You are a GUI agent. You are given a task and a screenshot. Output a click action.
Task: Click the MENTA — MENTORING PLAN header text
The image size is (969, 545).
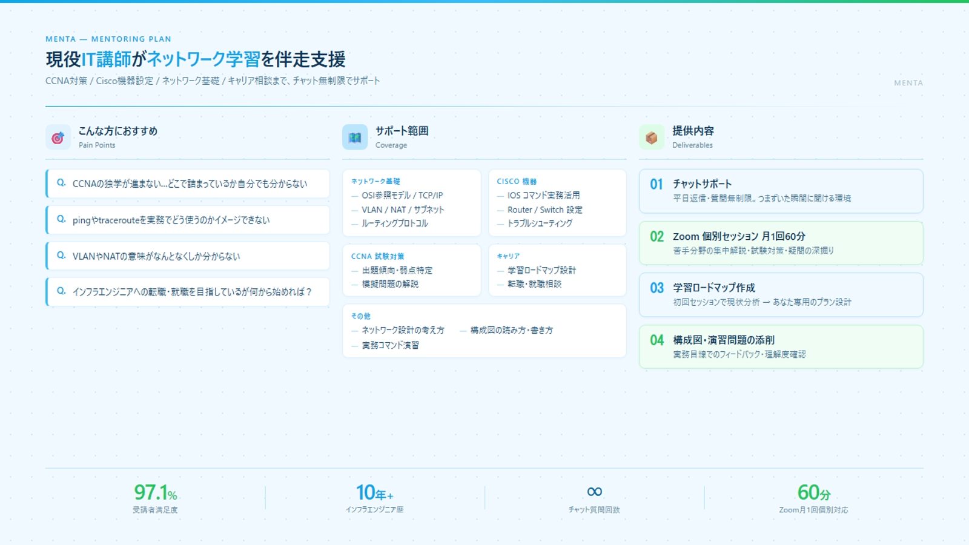pyautogui.click(x=108, y=39)
